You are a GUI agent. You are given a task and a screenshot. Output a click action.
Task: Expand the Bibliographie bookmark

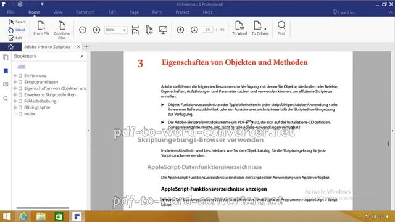coord(15,107)
